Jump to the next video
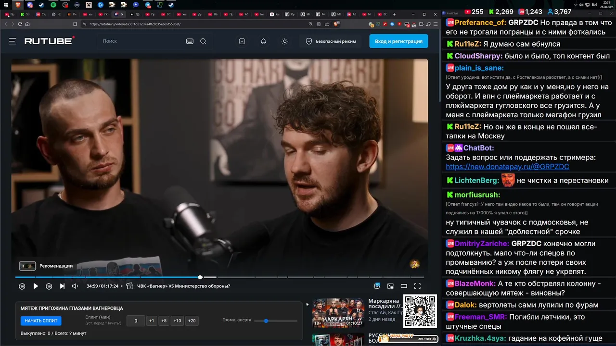Screen dimensions: 616x346 click(62, 286)
